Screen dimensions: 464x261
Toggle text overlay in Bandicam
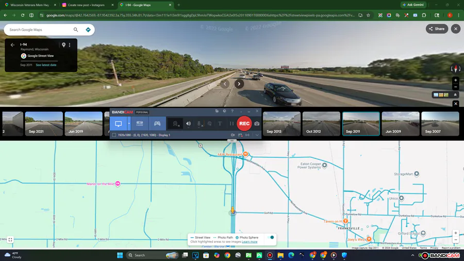tap(220, 124)
